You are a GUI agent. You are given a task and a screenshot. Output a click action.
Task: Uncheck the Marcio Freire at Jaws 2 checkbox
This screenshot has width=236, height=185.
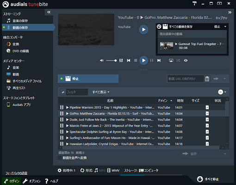207,126
